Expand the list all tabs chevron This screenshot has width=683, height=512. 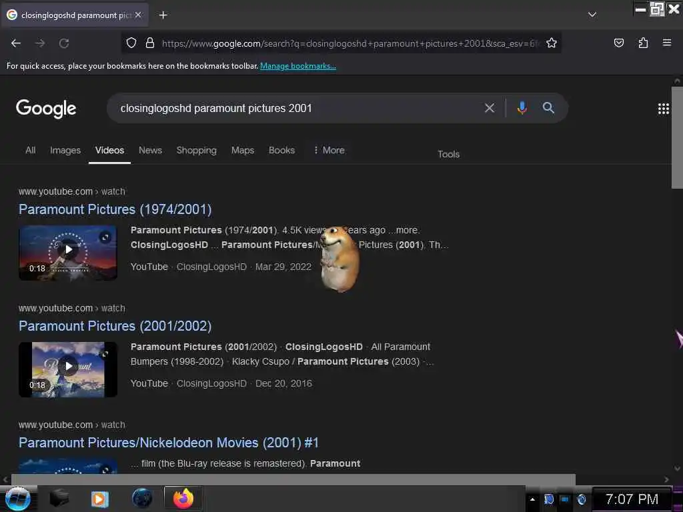click(592, 15)
